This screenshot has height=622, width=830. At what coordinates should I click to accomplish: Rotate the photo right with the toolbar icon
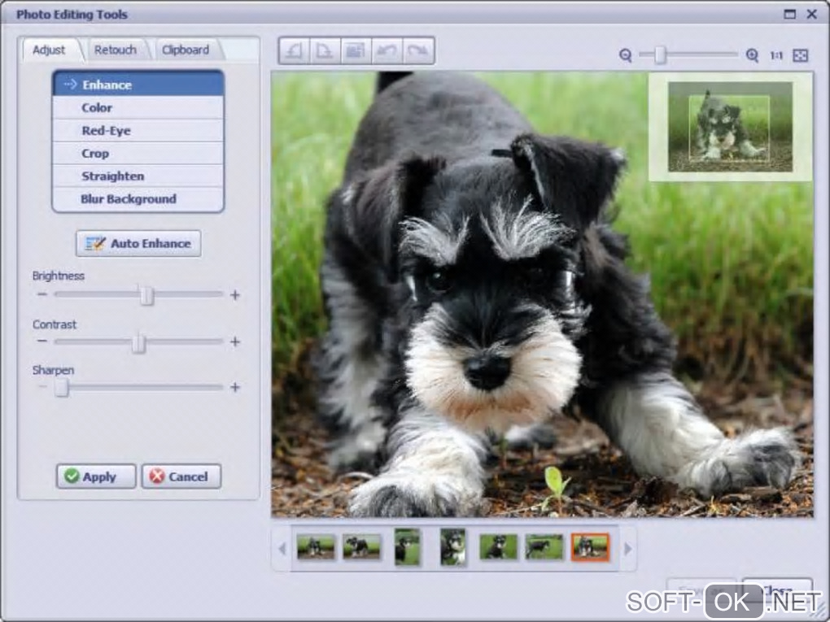(x=325, y=50)
